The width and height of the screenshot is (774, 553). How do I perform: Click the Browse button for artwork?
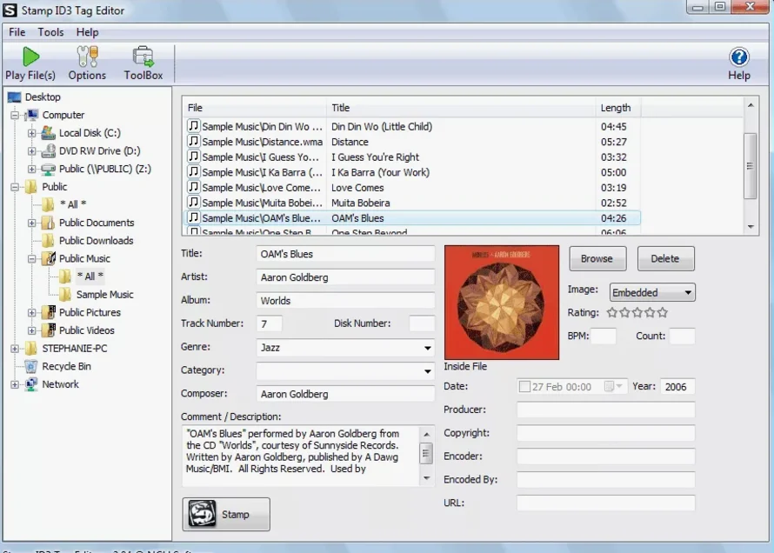(597, 258)
